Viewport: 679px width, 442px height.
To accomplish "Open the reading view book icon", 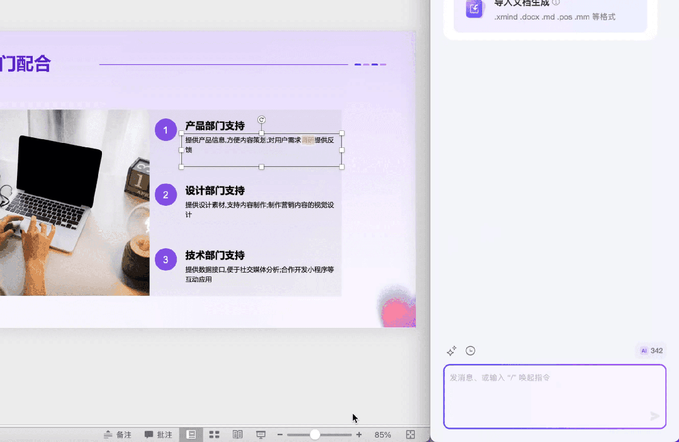I will pos(237,434).
